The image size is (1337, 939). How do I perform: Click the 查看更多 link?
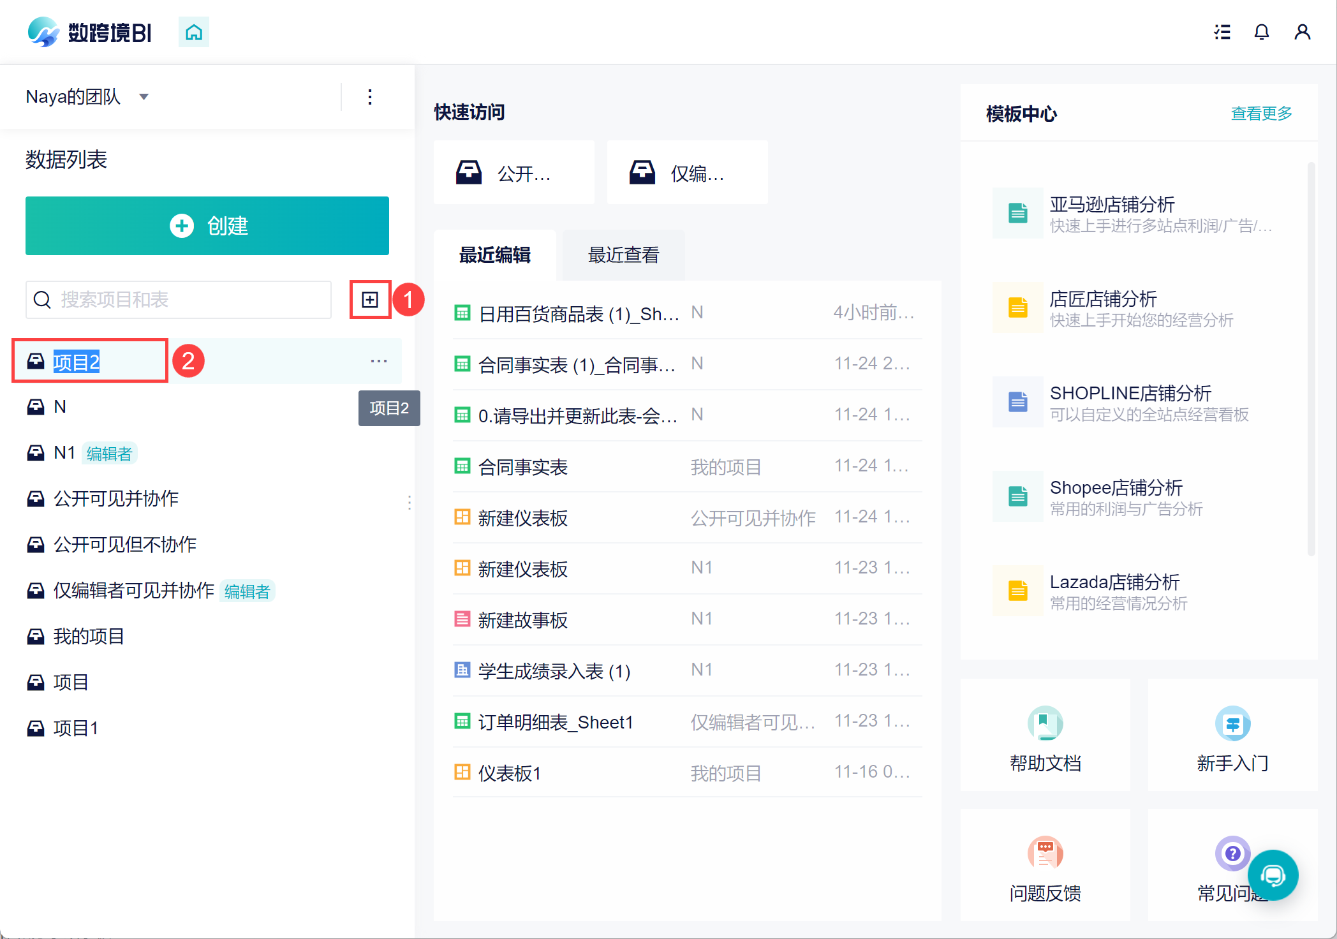(1261, 114)
